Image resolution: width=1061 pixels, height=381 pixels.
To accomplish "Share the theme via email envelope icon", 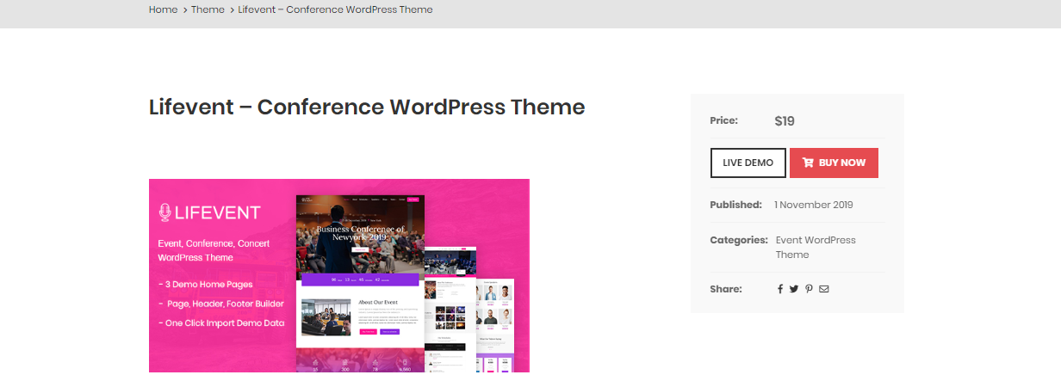I will pos(824,289).
